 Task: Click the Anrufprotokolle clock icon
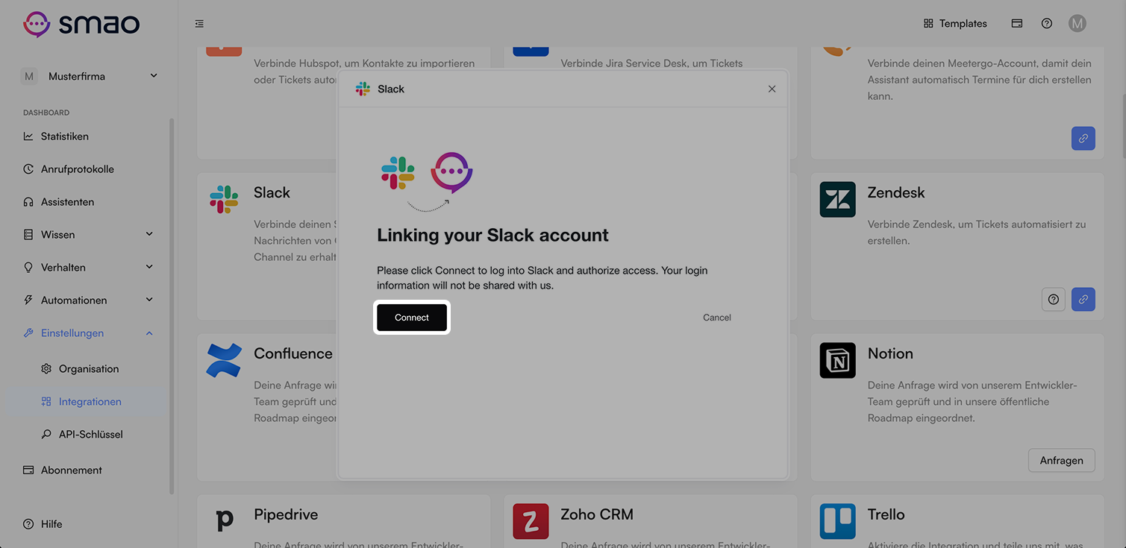click(x=28, y=169)
